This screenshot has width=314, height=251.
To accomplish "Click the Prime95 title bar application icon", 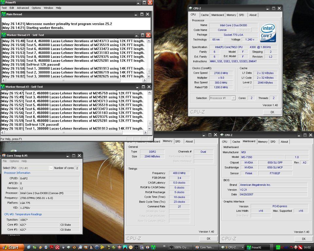I will pyautogui.click(x=3, y=2).
